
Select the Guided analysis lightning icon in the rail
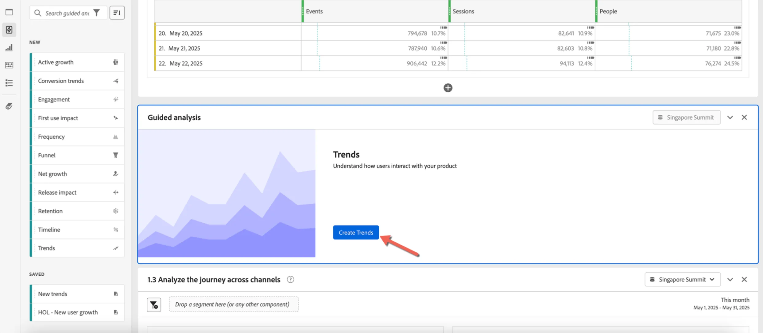click(9, 30)
